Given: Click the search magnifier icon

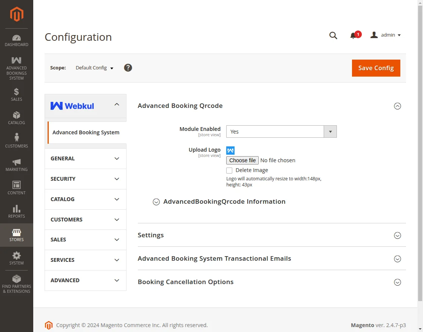Looking at the screenshot, I should (333, 35).
